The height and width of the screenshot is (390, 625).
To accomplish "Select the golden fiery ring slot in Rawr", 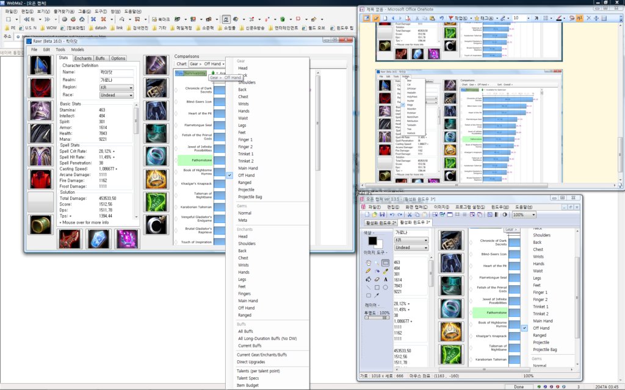I will click(156, 179).
